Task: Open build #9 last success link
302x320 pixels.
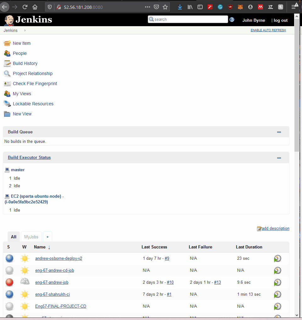Action: pyautogui.click(x=167, y=259)
